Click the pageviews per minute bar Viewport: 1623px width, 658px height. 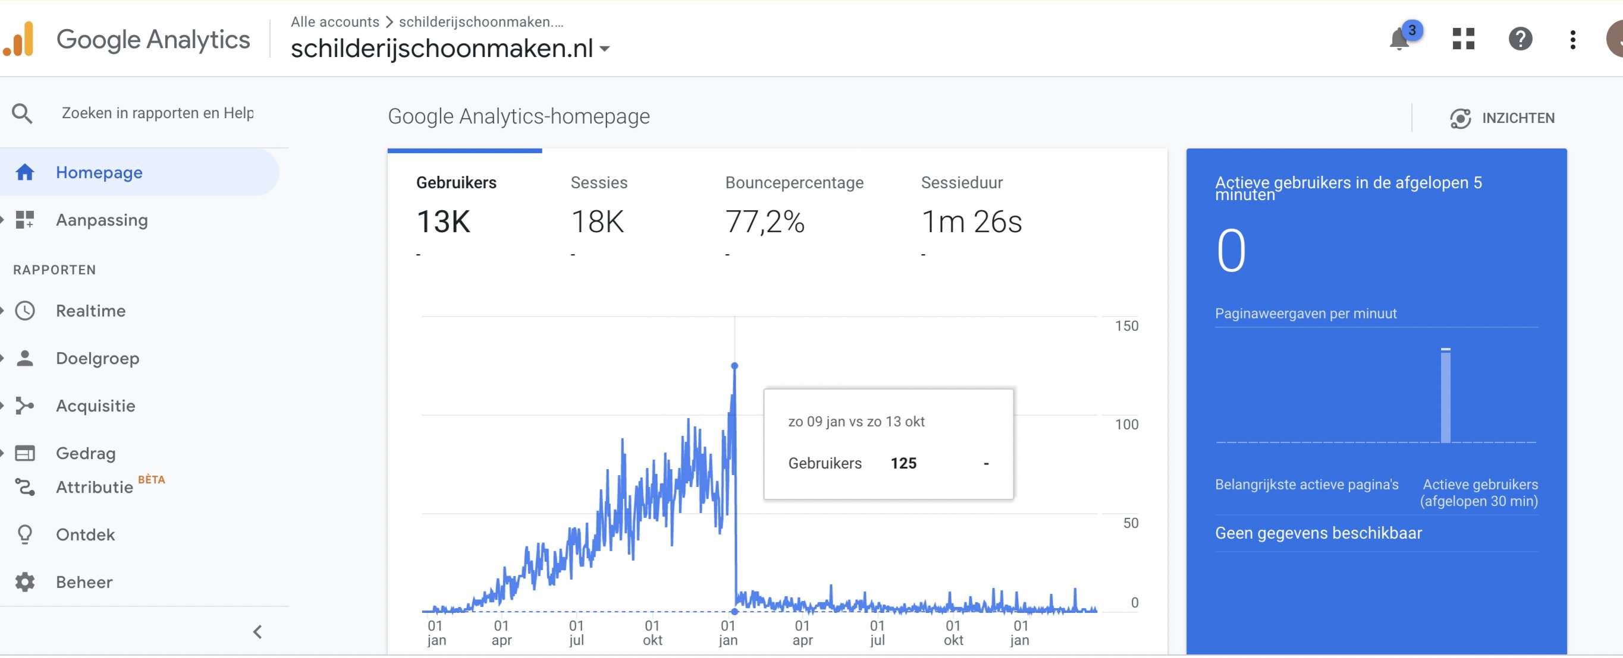click(1445, 395)
